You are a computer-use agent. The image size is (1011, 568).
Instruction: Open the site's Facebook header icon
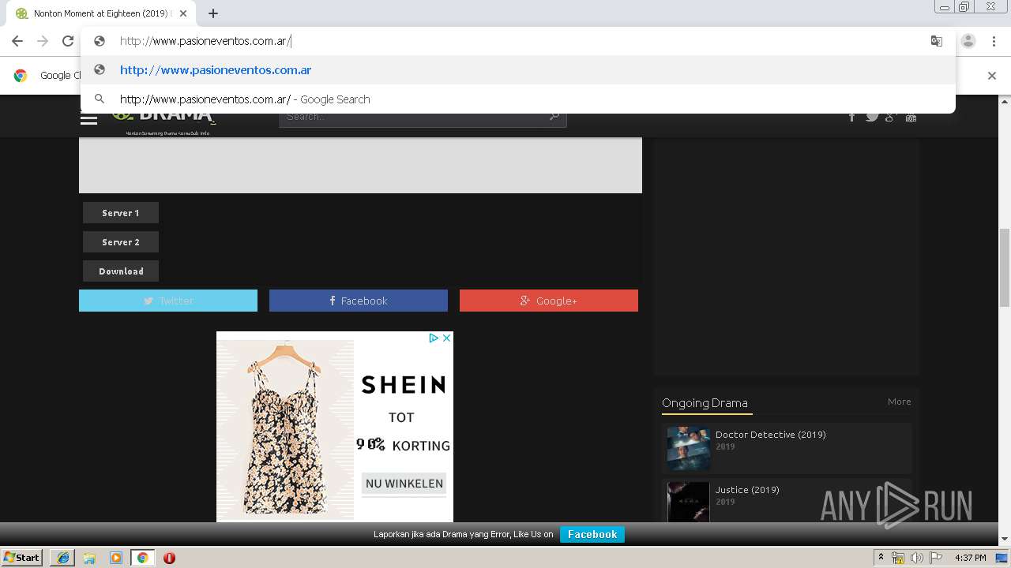(851, 117)
